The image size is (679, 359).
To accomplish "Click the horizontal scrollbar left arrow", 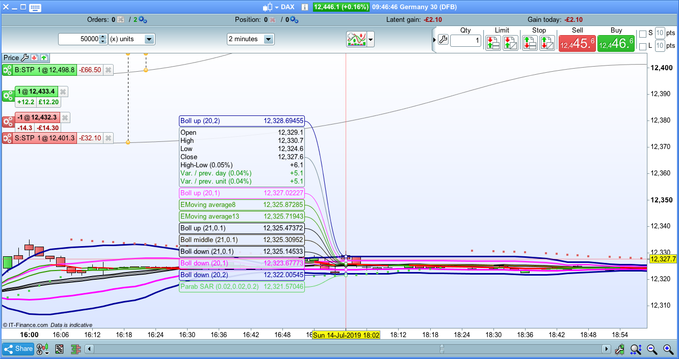I will pos(89,349).
